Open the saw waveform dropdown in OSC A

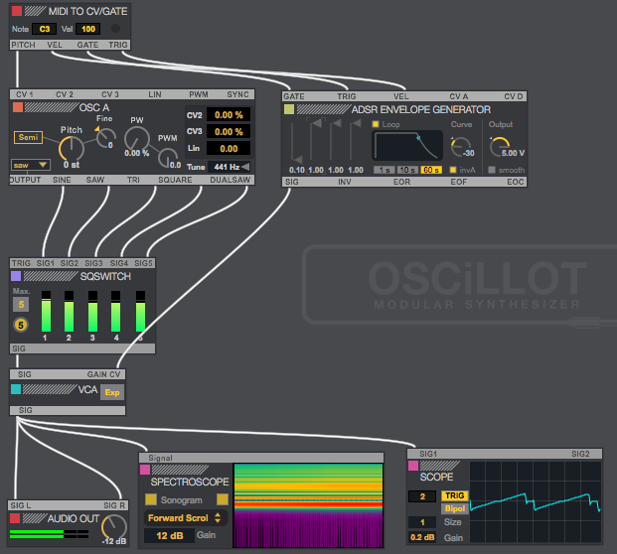tap(31, 165)
